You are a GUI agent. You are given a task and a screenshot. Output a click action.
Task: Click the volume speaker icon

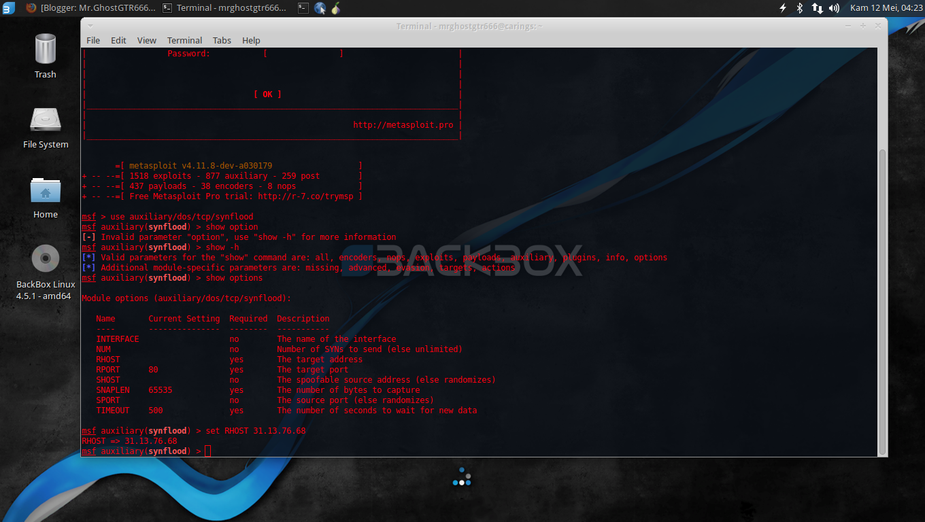pos(834,8)
